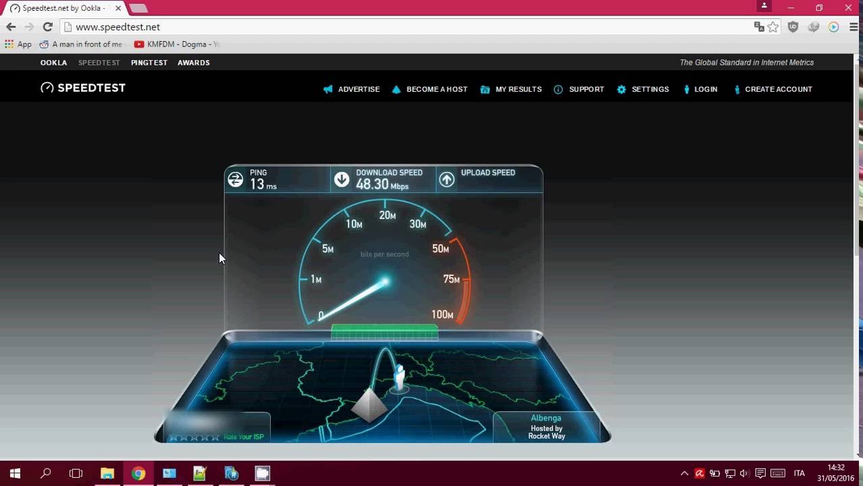Open the Apps bookmarks shortcut
The image size is (863, 486).
(18, 44)
